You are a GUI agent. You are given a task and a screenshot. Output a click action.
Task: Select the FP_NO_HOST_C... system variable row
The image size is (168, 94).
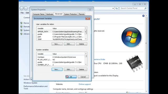point(61,60)
